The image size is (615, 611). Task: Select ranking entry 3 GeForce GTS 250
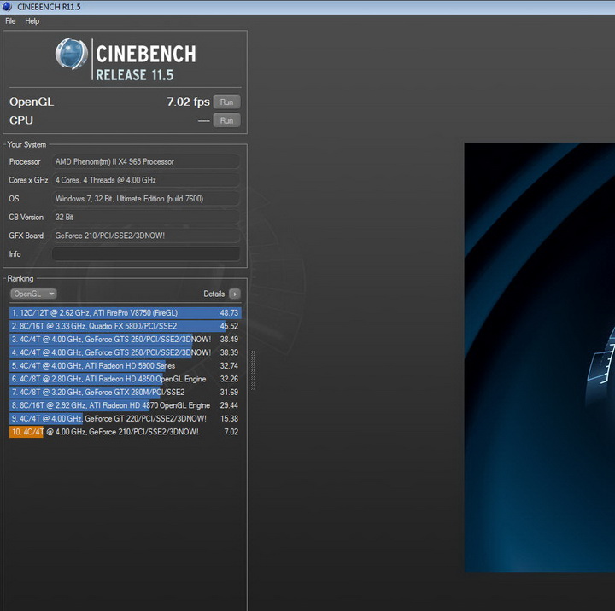[125, 340]
